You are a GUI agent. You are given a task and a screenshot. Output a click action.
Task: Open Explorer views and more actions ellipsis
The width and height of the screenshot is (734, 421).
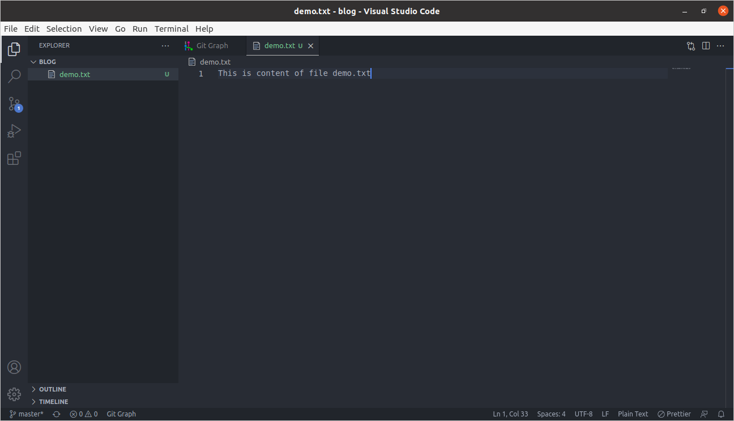pos(165,46)
